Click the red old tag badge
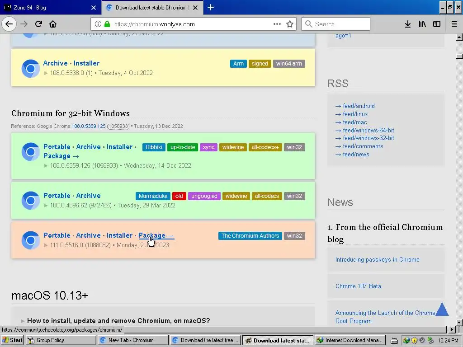 (x=179, y=196)
